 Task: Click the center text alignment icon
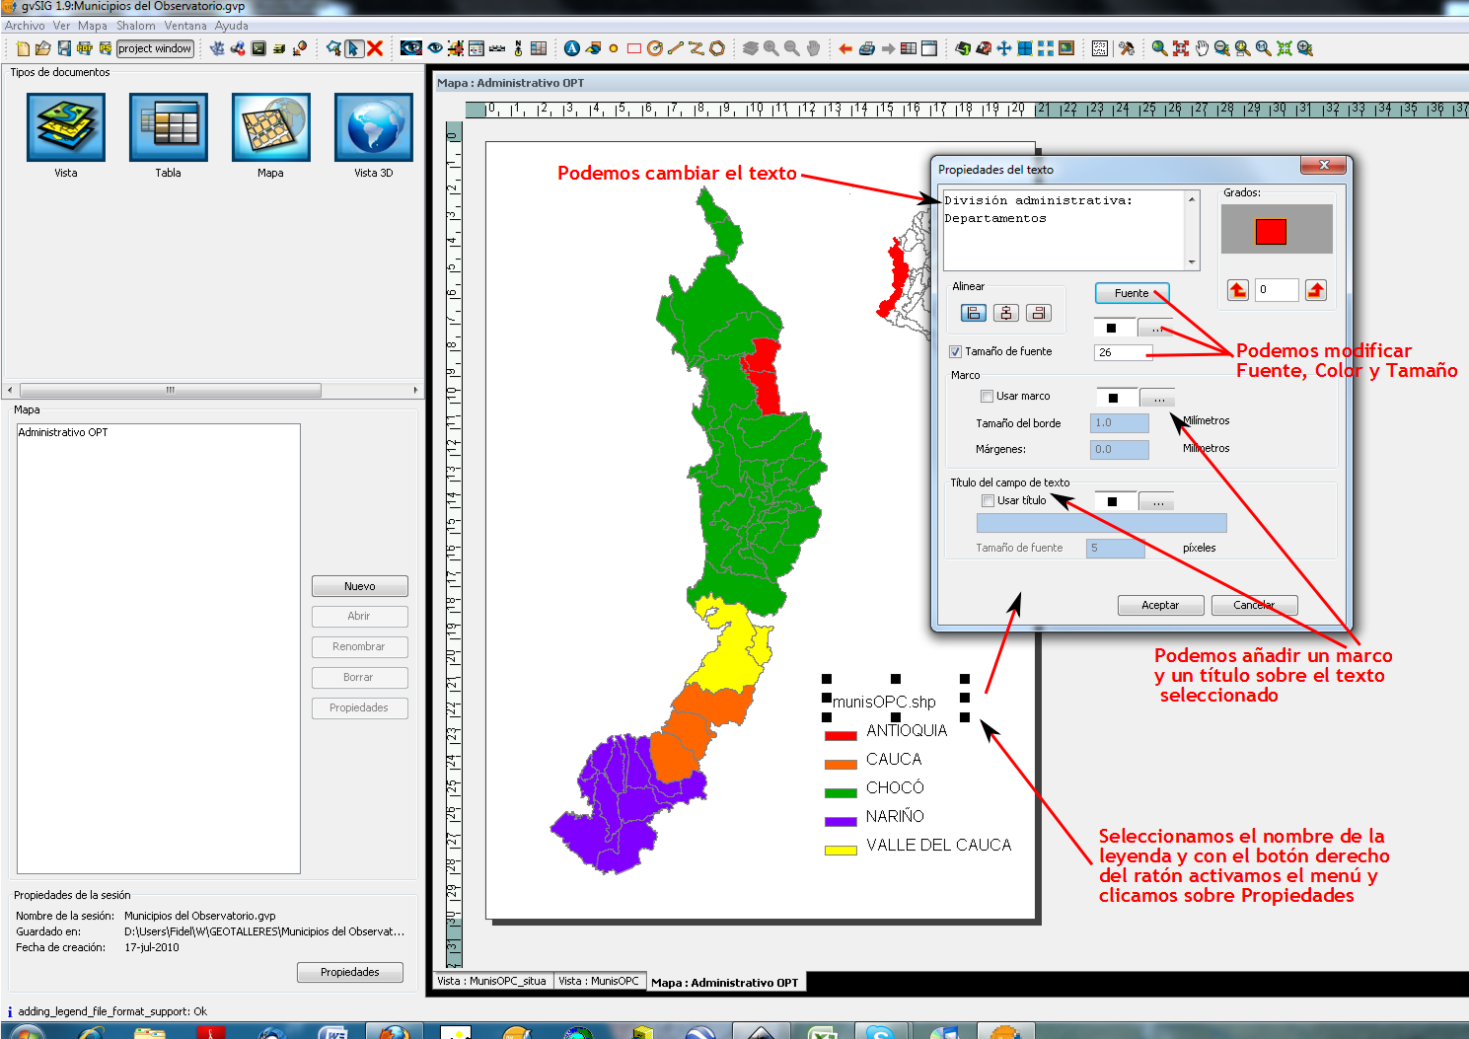(x=1005, y=313)
